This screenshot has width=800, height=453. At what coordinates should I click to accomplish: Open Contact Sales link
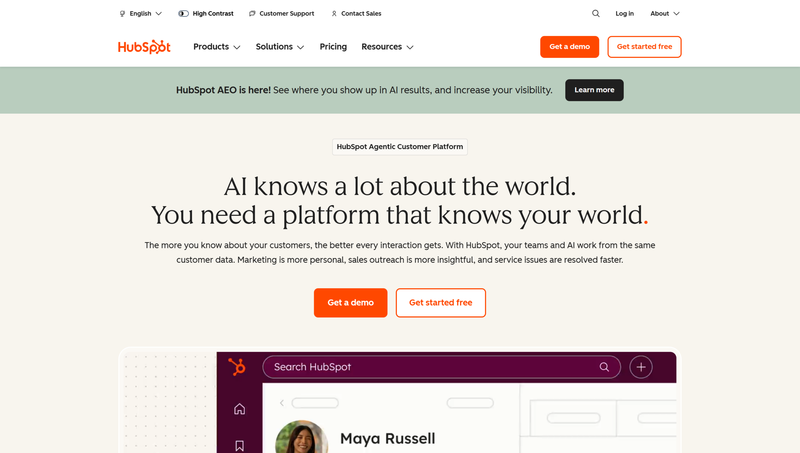pyautogui.click(x=357, y=13)
